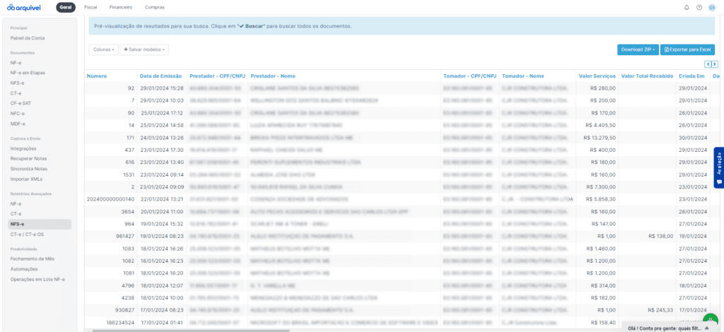This screenshot has height=332, width=724.
Task: Click emission date 18/01/2024 12:07
Action: [162, 286]
